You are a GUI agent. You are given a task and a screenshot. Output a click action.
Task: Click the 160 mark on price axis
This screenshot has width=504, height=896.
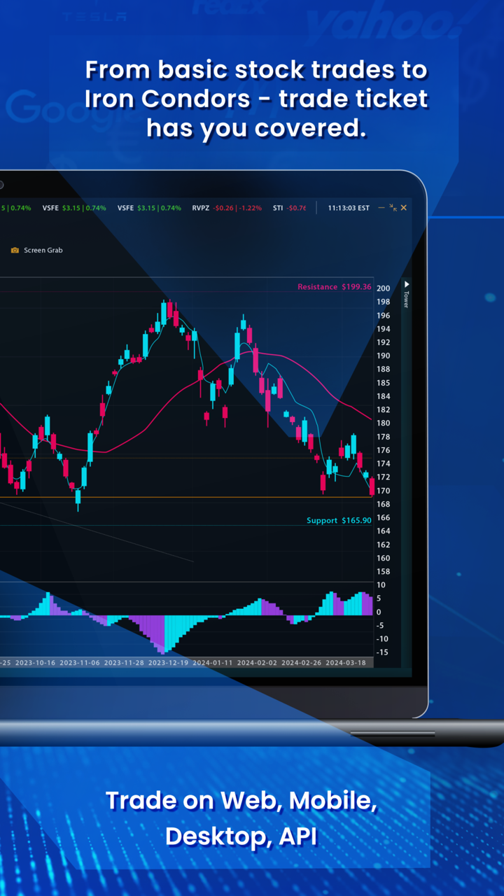point(383,559)
